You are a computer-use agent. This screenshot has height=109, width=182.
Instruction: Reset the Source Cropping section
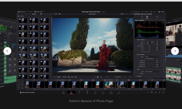(x=163, y=54)
